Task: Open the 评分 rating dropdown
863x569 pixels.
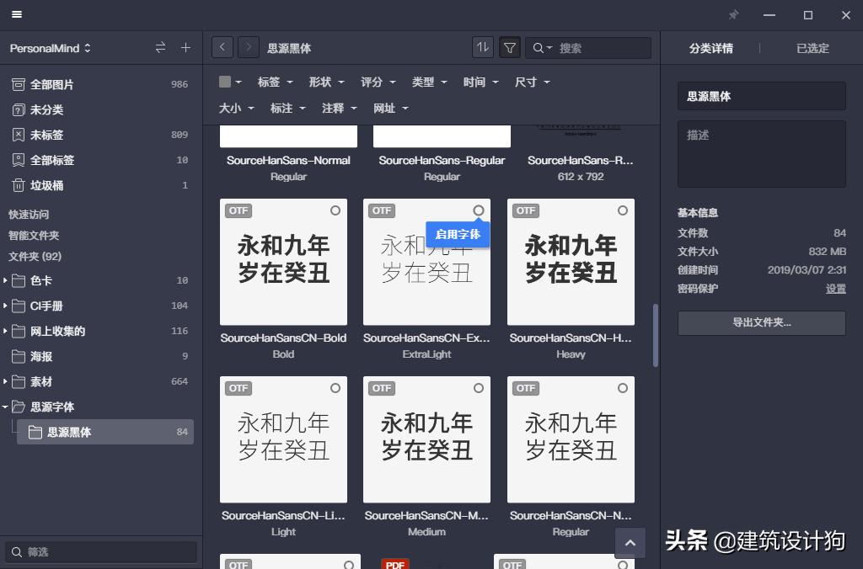Action: point(378,82)
